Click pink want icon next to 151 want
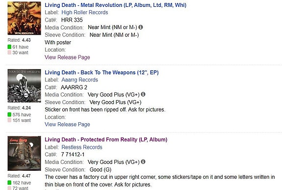The width and height of the screenshot is (282, 190). pos(9,120)
